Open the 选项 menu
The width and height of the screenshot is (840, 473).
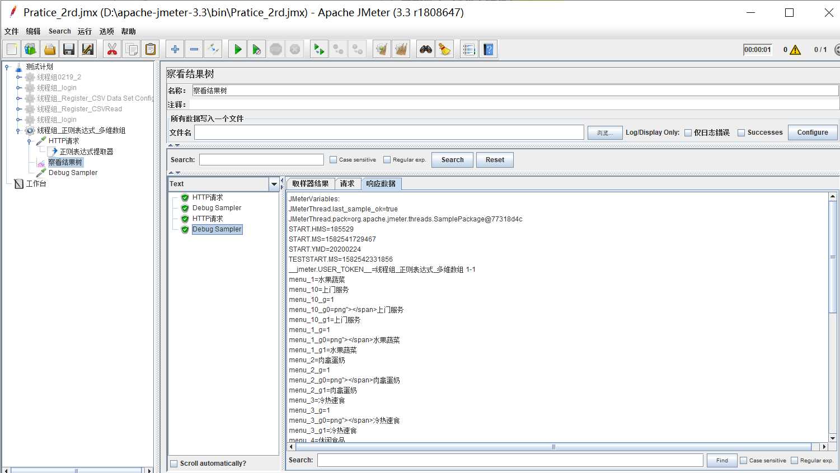106,31
